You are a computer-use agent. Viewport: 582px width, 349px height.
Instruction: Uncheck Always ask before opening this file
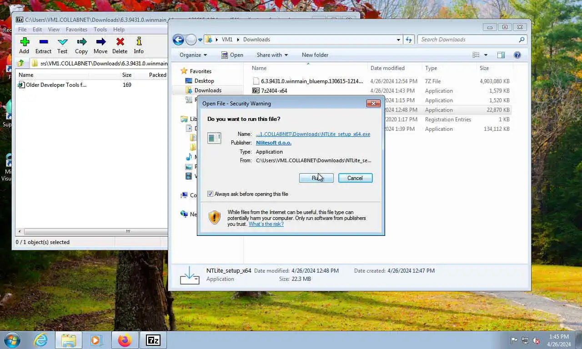[x=210, y=194]
